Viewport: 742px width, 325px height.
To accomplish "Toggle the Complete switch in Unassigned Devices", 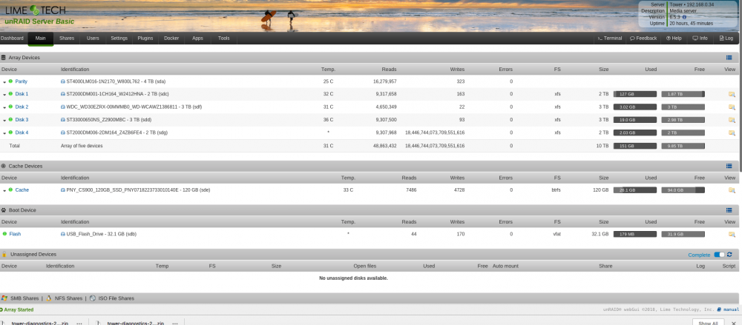I will tap(719, 255).
